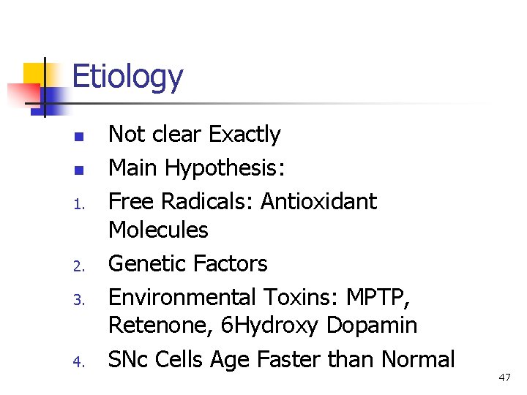Click slide number 47
This screenshot has height=395, width=527.
[504, 377]
